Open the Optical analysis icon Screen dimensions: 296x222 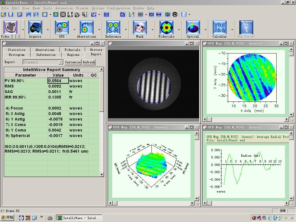pyautogui.click(x=193, y=27)
